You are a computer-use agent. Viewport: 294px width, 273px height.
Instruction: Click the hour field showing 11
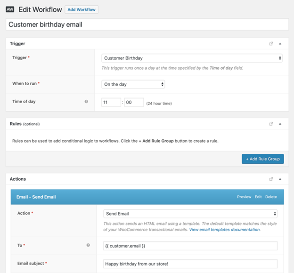pos(111,102)
